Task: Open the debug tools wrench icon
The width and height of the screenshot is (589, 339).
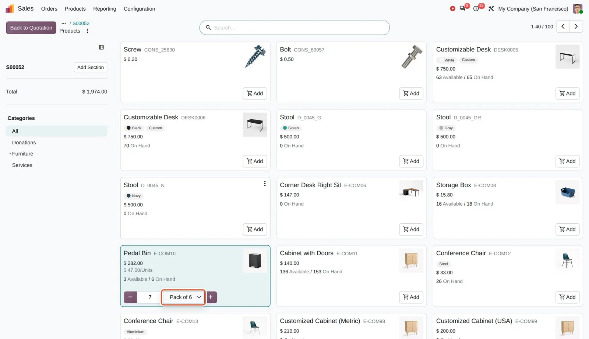Action: click(x=491, y=8)
